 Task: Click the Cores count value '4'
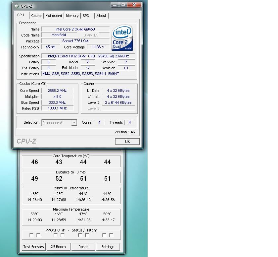99,122
